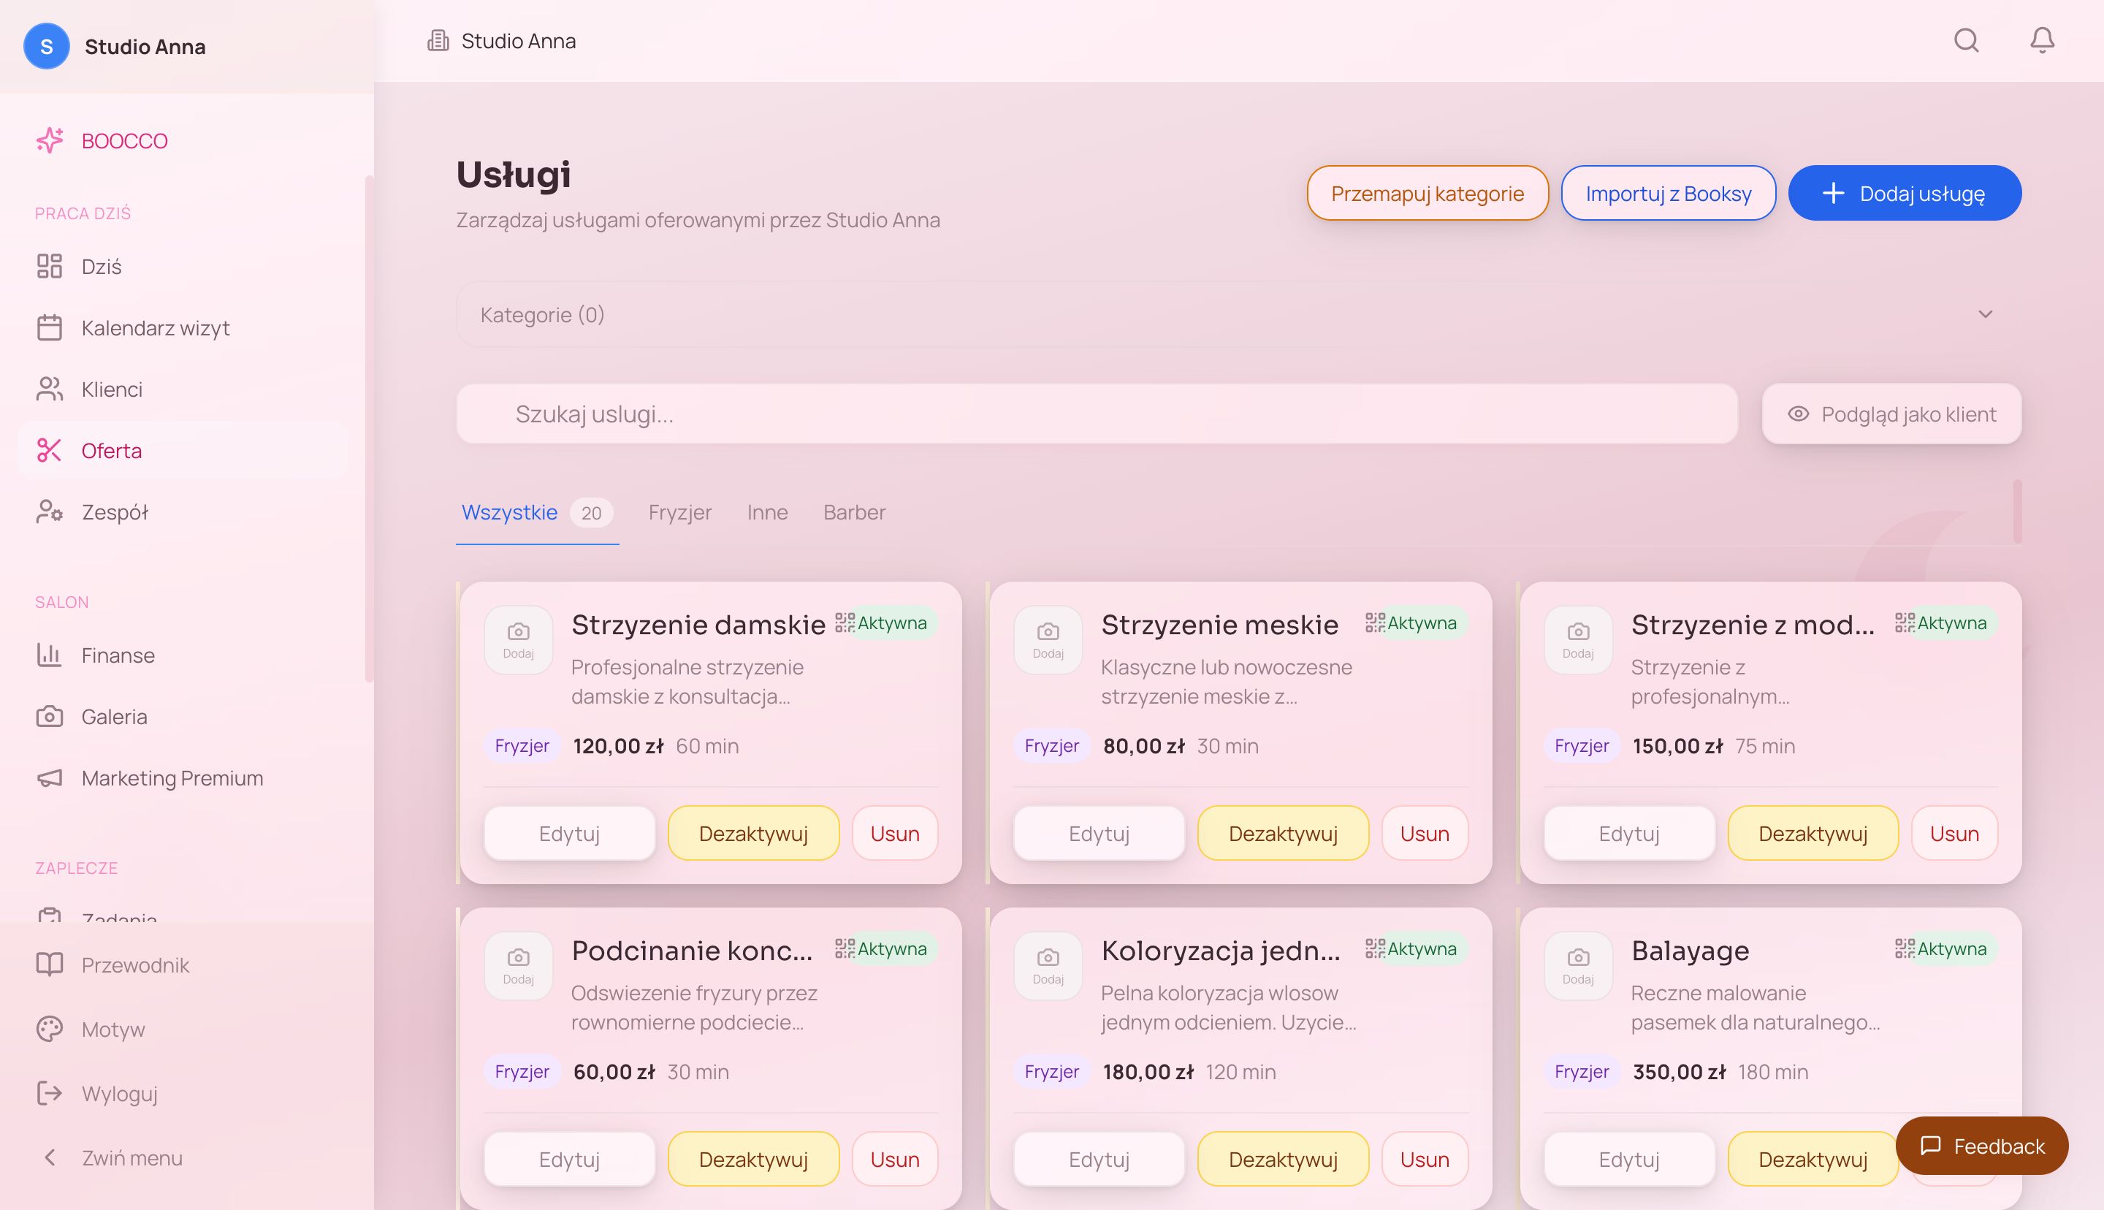
Task: Click Dodaj usługę button
Action: click(1904, 193)
